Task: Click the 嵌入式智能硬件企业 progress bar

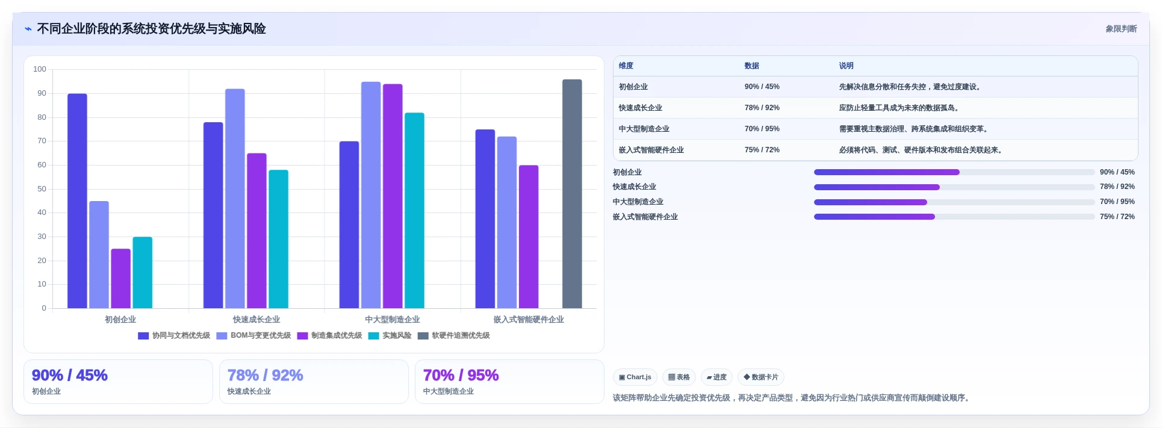Action: [954, 217]
